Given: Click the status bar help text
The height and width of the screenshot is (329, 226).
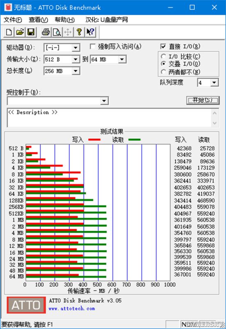Looking at the screenshot, I should point(27,324).
